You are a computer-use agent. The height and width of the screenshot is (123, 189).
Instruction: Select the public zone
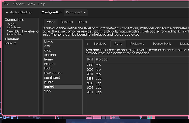click(x=63, y=82)
